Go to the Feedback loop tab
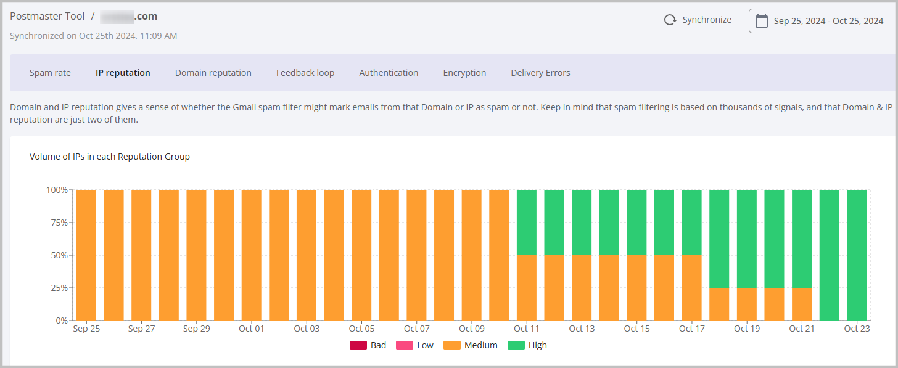The image size is (898, 368). [305, 73]
